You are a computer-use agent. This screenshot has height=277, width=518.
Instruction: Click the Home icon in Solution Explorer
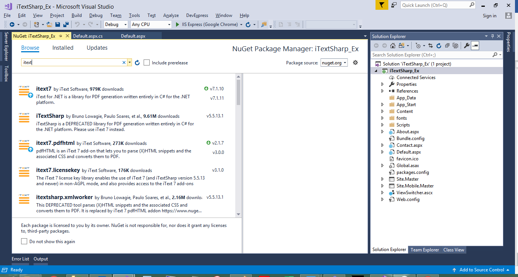pyautogui.click(x=393, y=46)
